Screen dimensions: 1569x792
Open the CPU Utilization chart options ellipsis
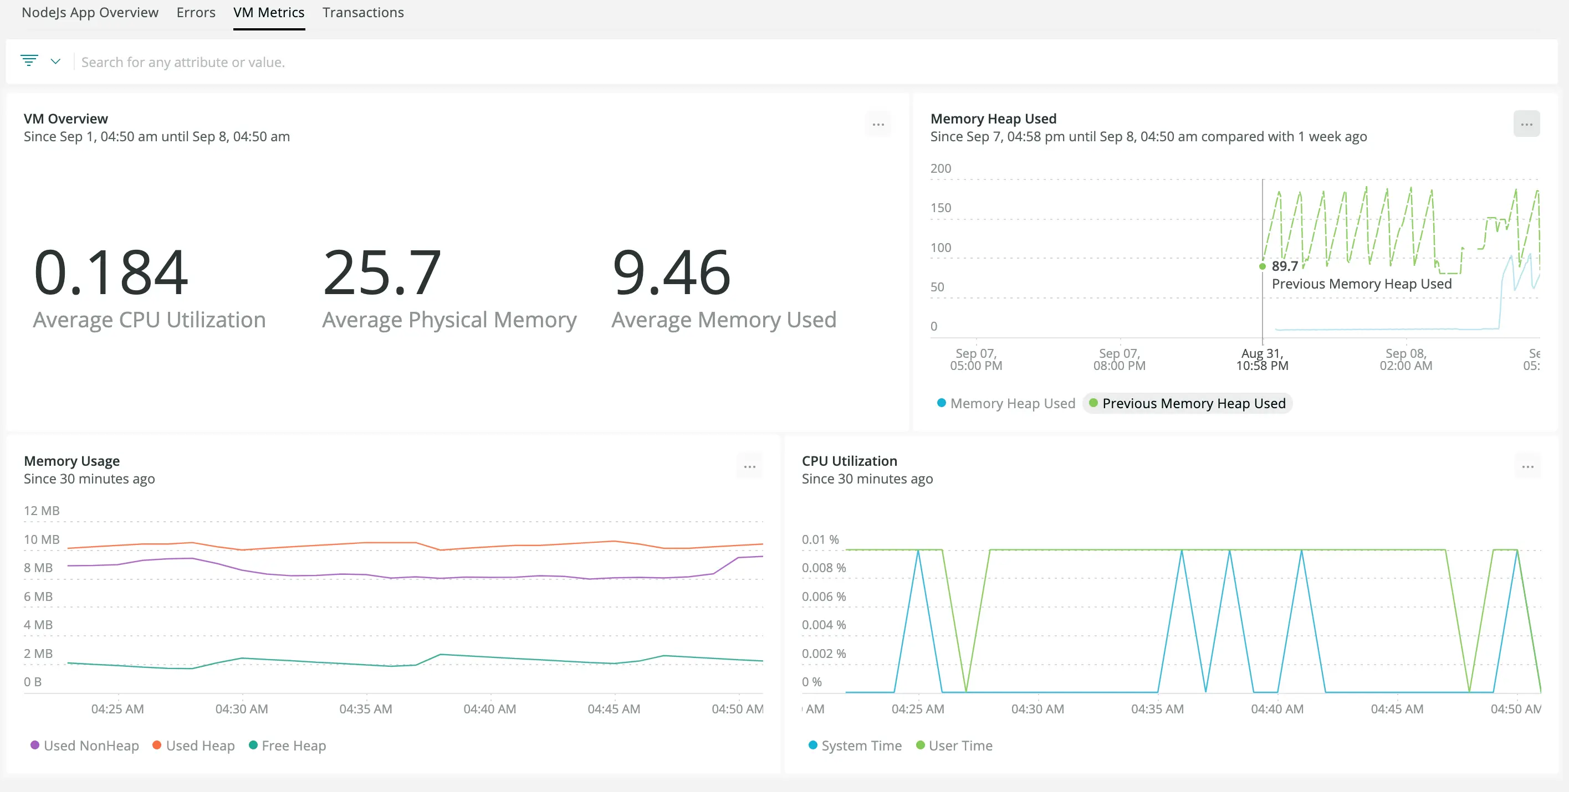[1527, 466]
